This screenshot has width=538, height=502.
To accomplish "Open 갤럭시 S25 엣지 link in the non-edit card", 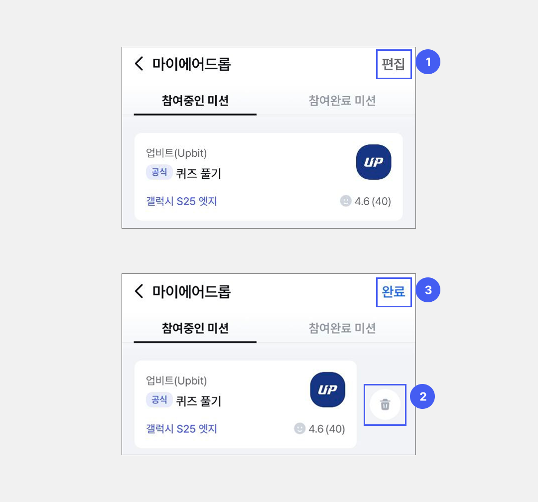I will coord(181,201).
